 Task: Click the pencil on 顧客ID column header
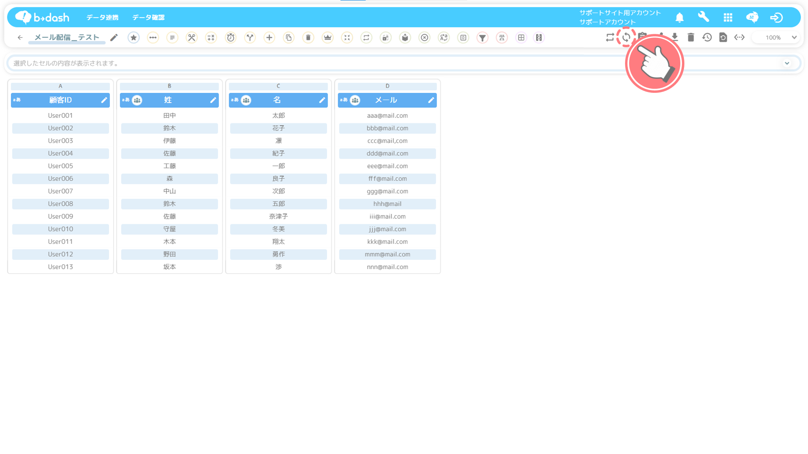point(104,100)
